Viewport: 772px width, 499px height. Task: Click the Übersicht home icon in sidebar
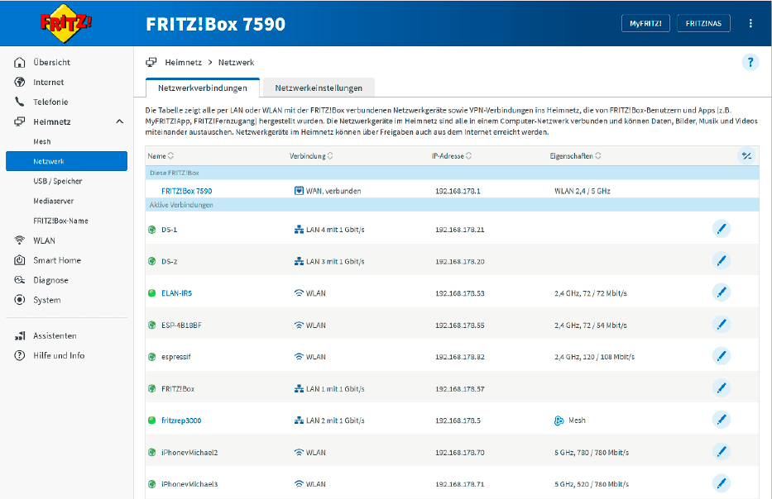coord(20,62)
